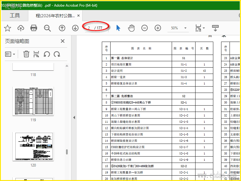Screen dimensions: 241x181
Task: Click the heading 第二篇 危桥整治
Action: pyautogui.click(x=122, y=96)
